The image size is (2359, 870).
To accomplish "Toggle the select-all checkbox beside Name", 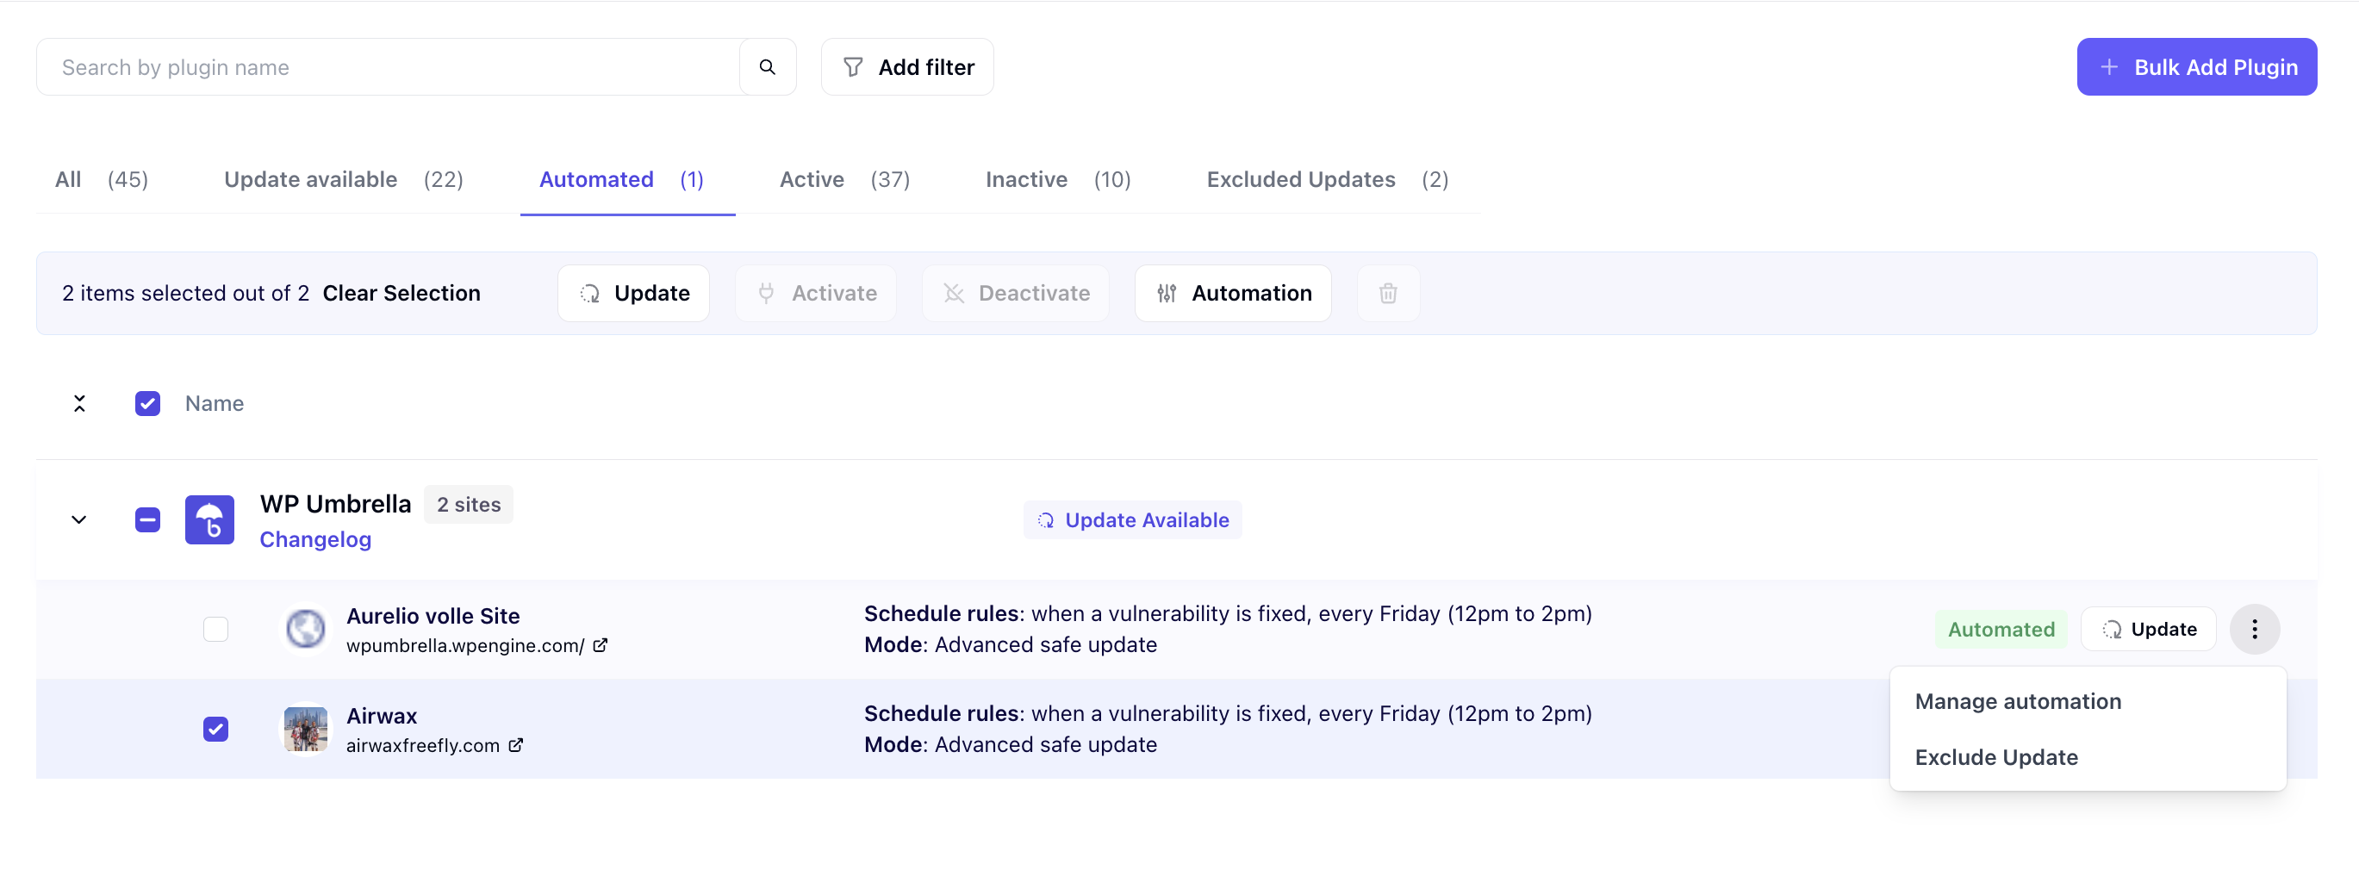I will click(x=147, y=404).
